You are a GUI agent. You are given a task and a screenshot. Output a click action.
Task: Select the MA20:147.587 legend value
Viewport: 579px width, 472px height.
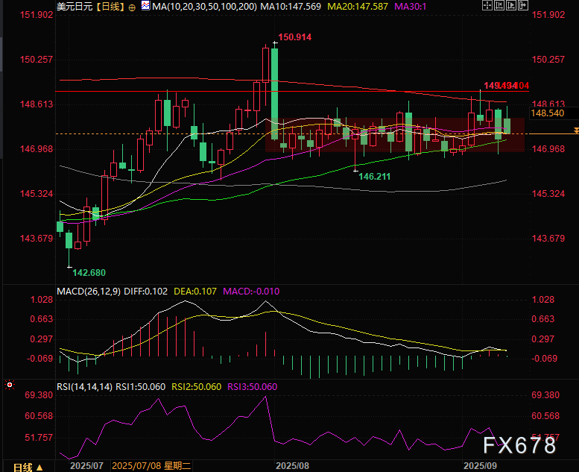[x=353, y=7]
